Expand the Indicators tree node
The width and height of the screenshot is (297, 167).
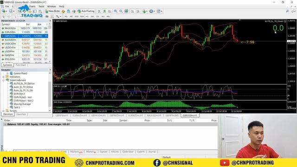[x=3, y=77]
